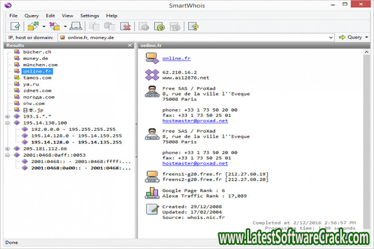The width and height of the screenshot is (374, 249).
Task: Click the Source: whois.nic.fr text
Action: [x=193, y=217]
